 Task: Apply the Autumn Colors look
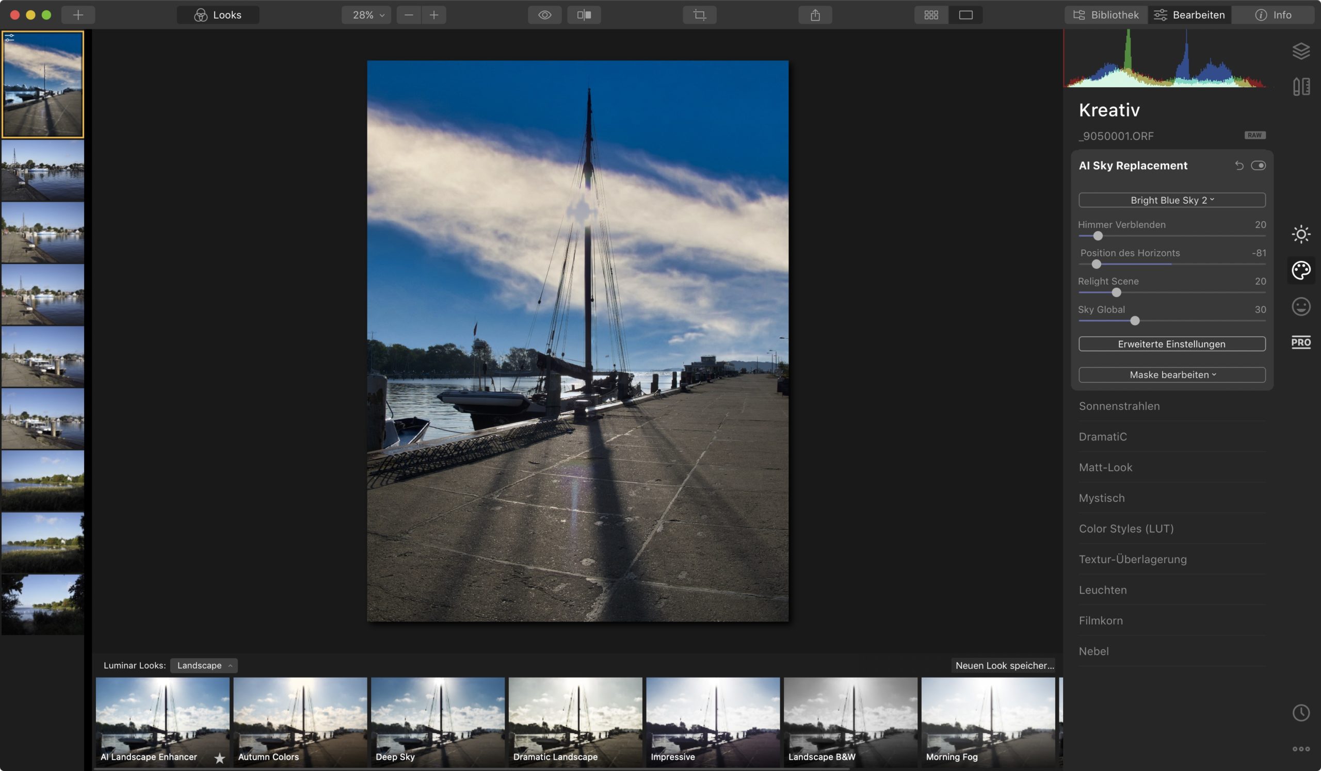[x=300, y=722]
